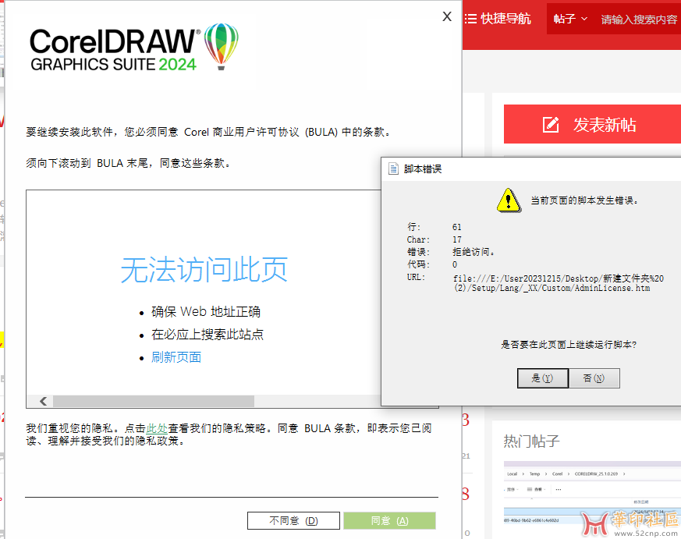681x539 pixels.
Task: Click the AdminLicense.htm URL text in the dialog
Action: coord(558,282)
